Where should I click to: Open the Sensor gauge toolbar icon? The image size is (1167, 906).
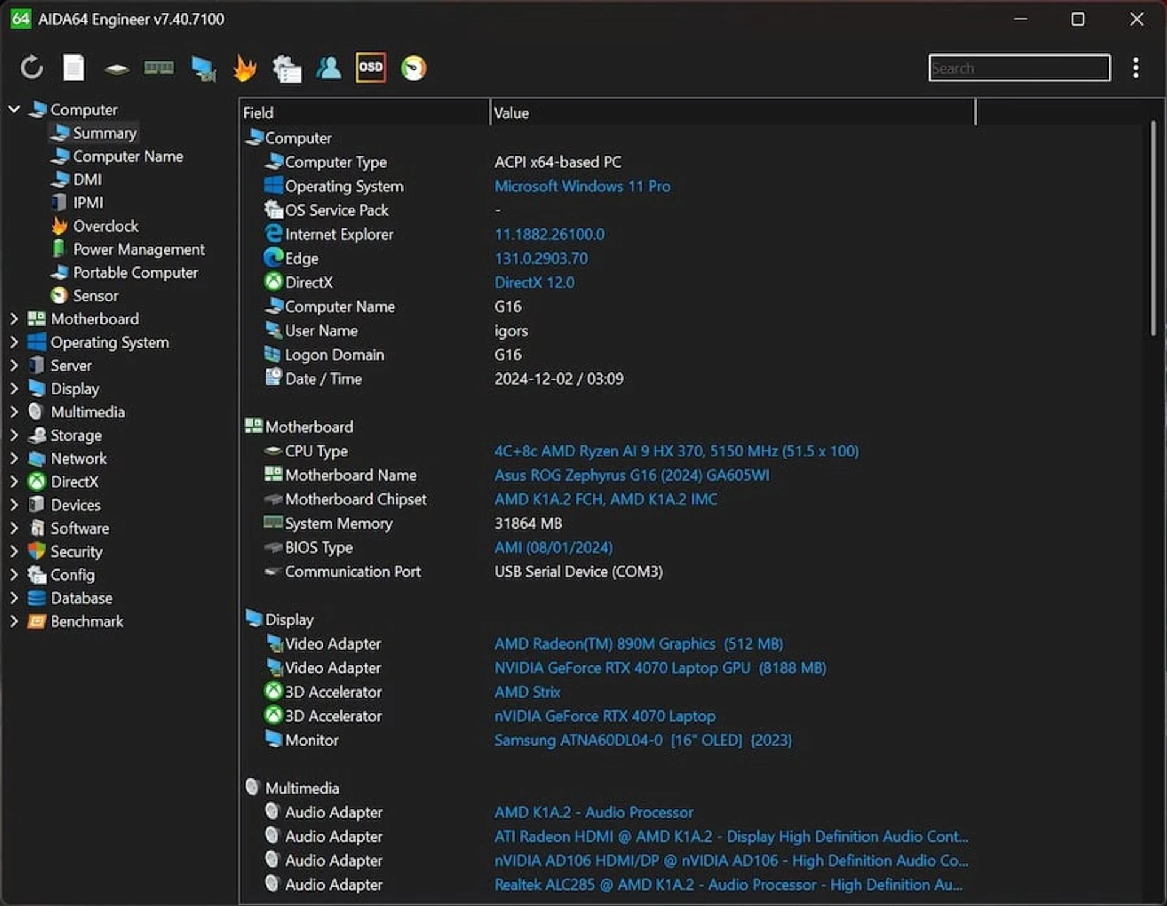(413, 68)
